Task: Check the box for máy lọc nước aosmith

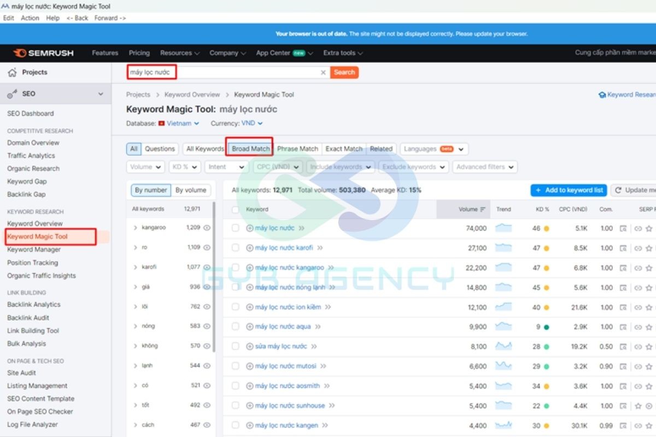Action: pos(235,386)
